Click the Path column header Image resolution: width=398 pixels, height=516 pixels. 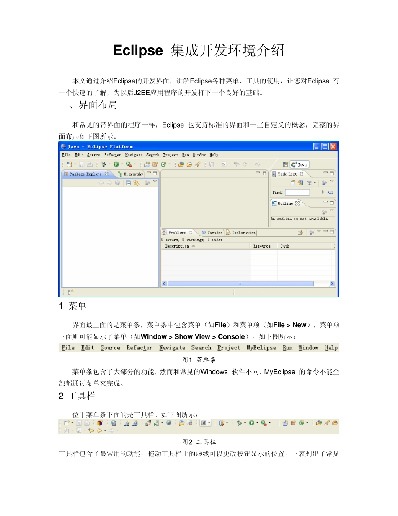(304, 246)
